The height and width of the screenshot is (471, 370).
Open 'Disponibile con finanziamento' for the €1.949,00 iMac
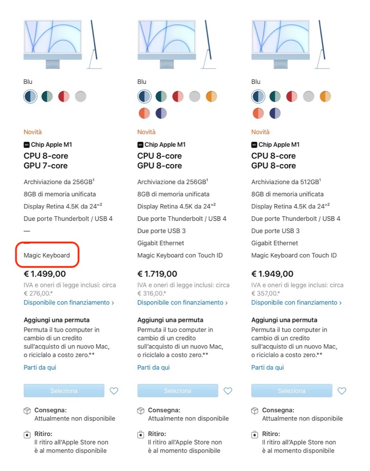296,303
